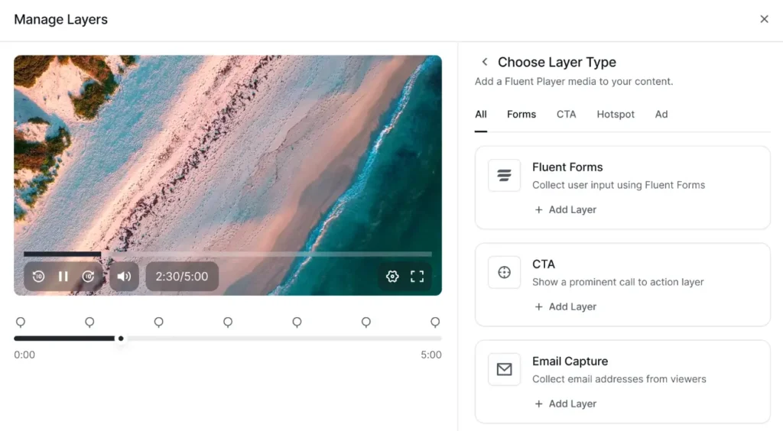Select the fourth timeline marker pin
The height and width of the screenshot is (431, 783).
click(x=228, y=322)
